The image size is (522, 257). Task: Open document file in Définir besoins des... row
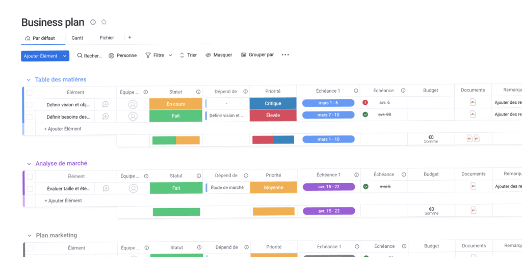coord(473,114)
